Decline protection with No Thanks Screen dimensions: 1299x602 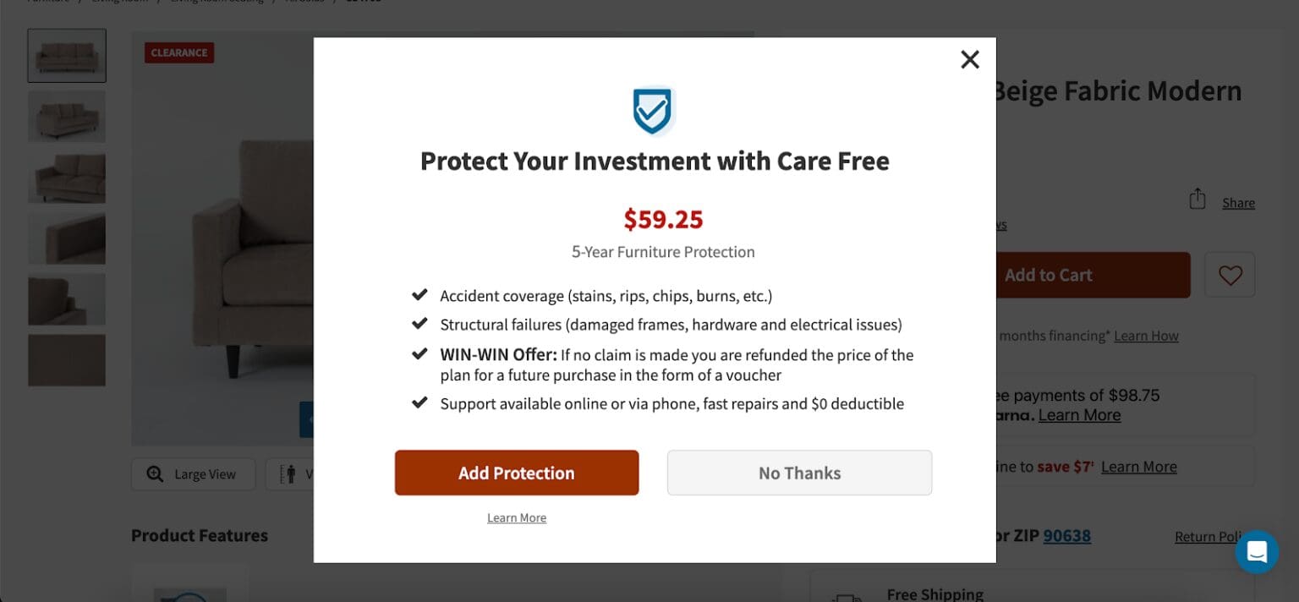click(x=798, y=473)
